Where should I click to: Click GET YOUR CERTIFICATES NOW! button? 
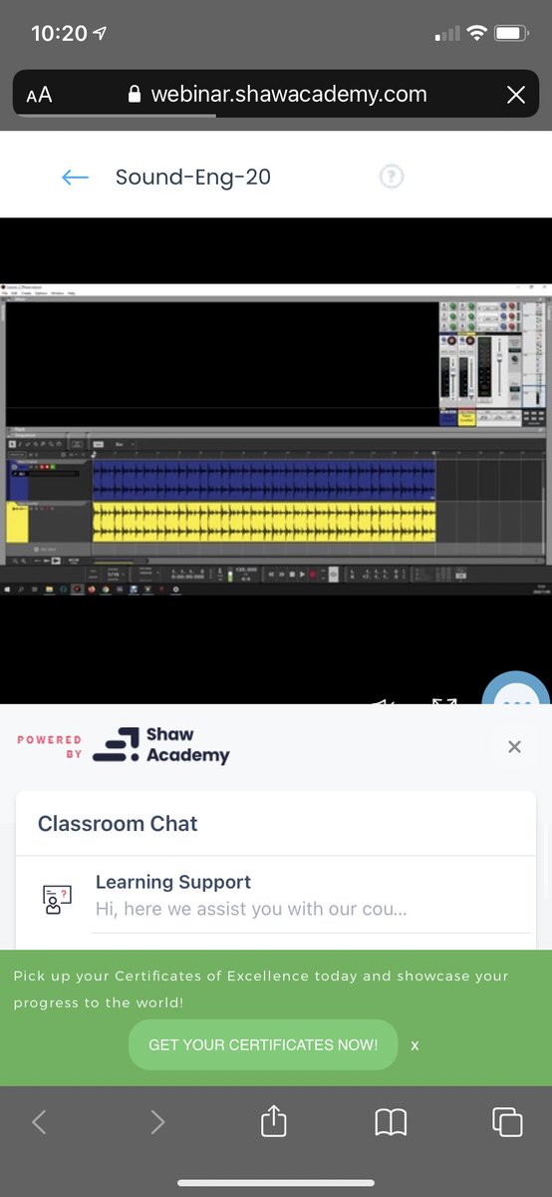point(263,1044)
